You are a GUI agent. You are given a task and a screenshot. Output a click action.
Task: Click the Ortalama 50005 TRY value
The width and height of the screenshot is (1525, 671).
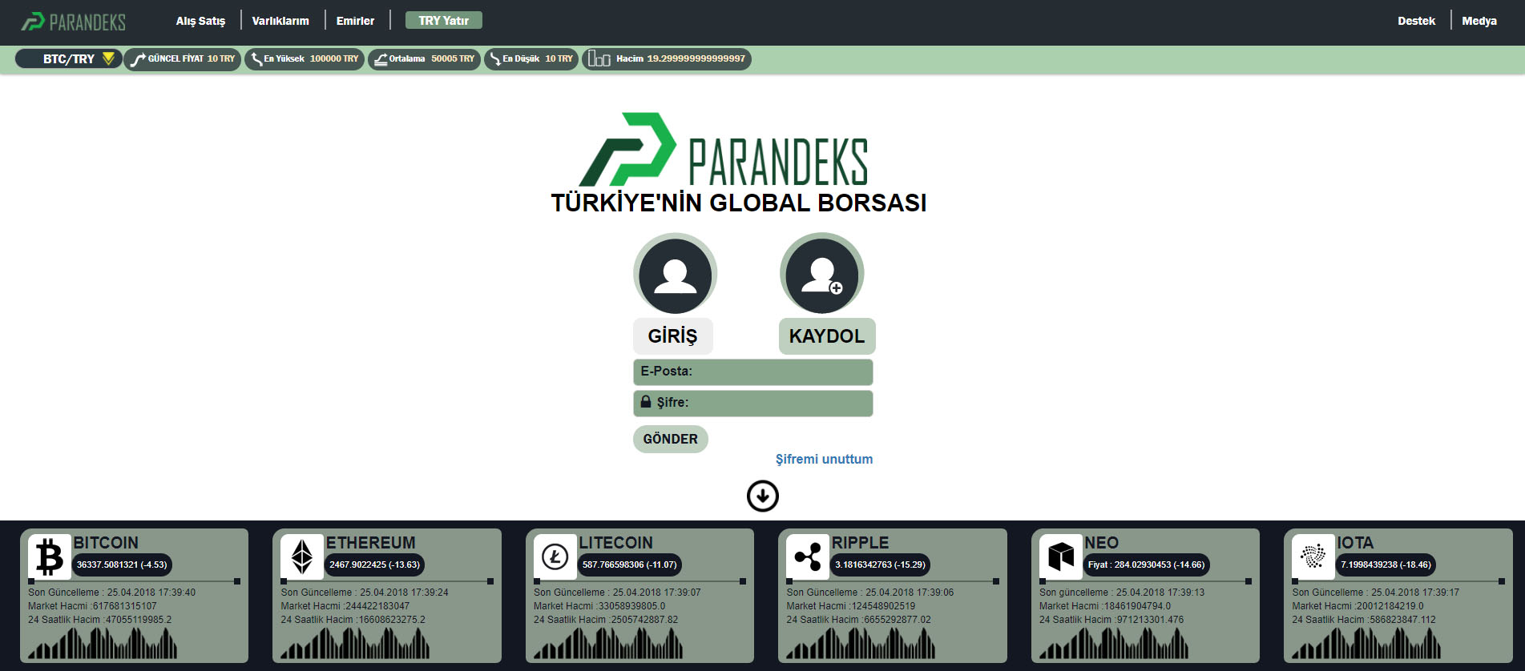[x=453, y=58]
